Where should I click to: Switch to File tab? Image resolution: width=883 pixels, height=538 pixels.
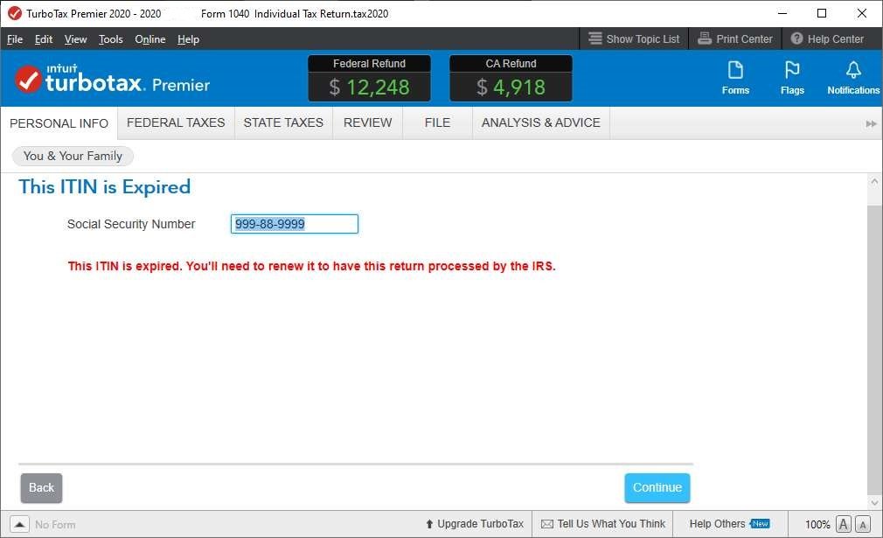pyautogui.click(x=437, y=122)
